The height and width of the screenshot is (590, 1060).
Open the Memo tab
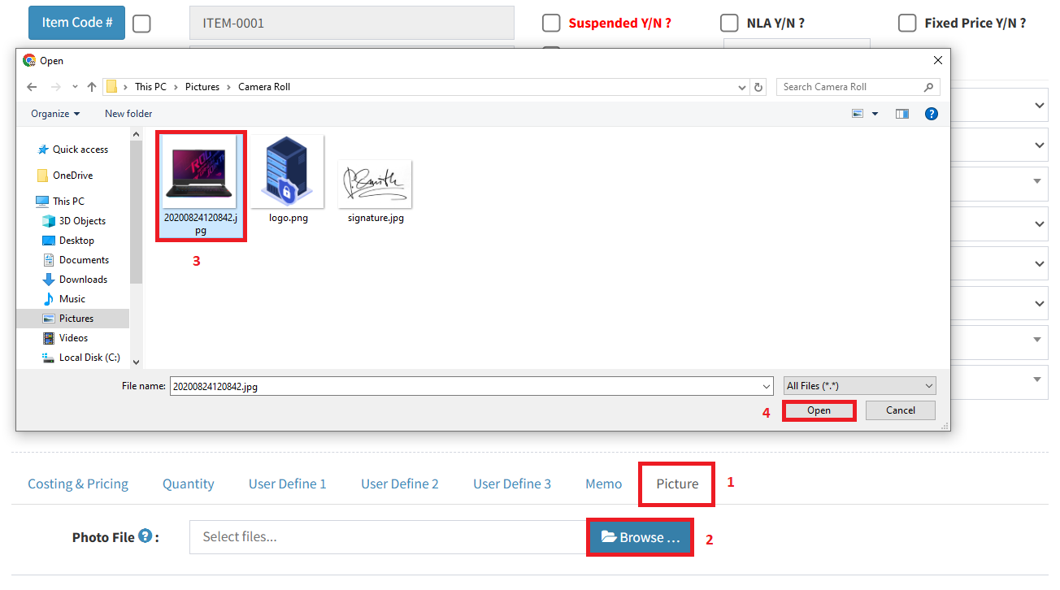[x=603, y=484]
